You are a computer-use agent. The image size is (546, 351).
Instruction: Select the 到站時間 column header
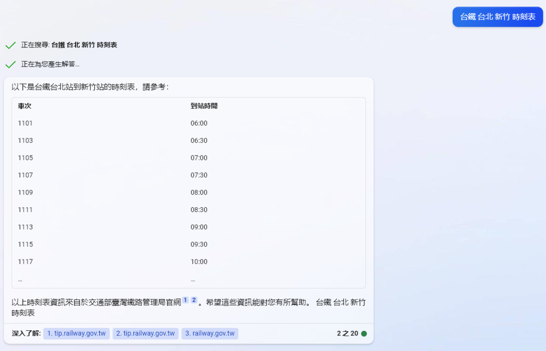coord(204,106)
